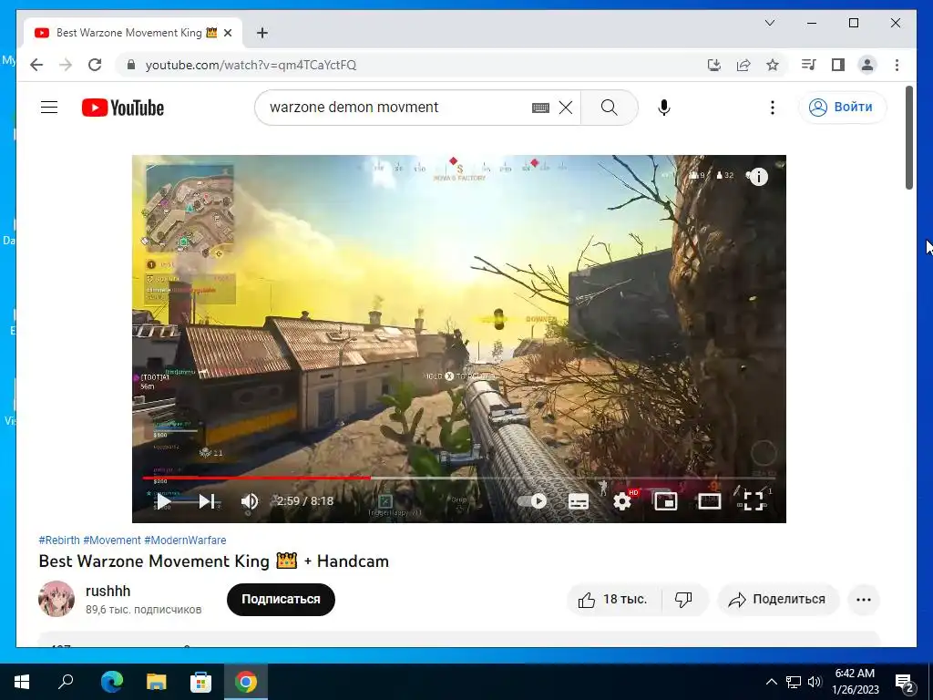
Task: Open Chrome three-dot menu
Action: [x=897, y=65]
